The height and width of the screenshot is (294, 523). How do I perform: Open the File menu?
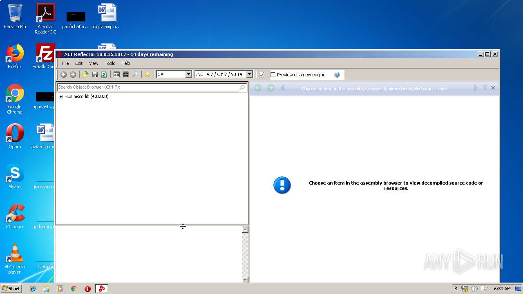pos(65,63)
